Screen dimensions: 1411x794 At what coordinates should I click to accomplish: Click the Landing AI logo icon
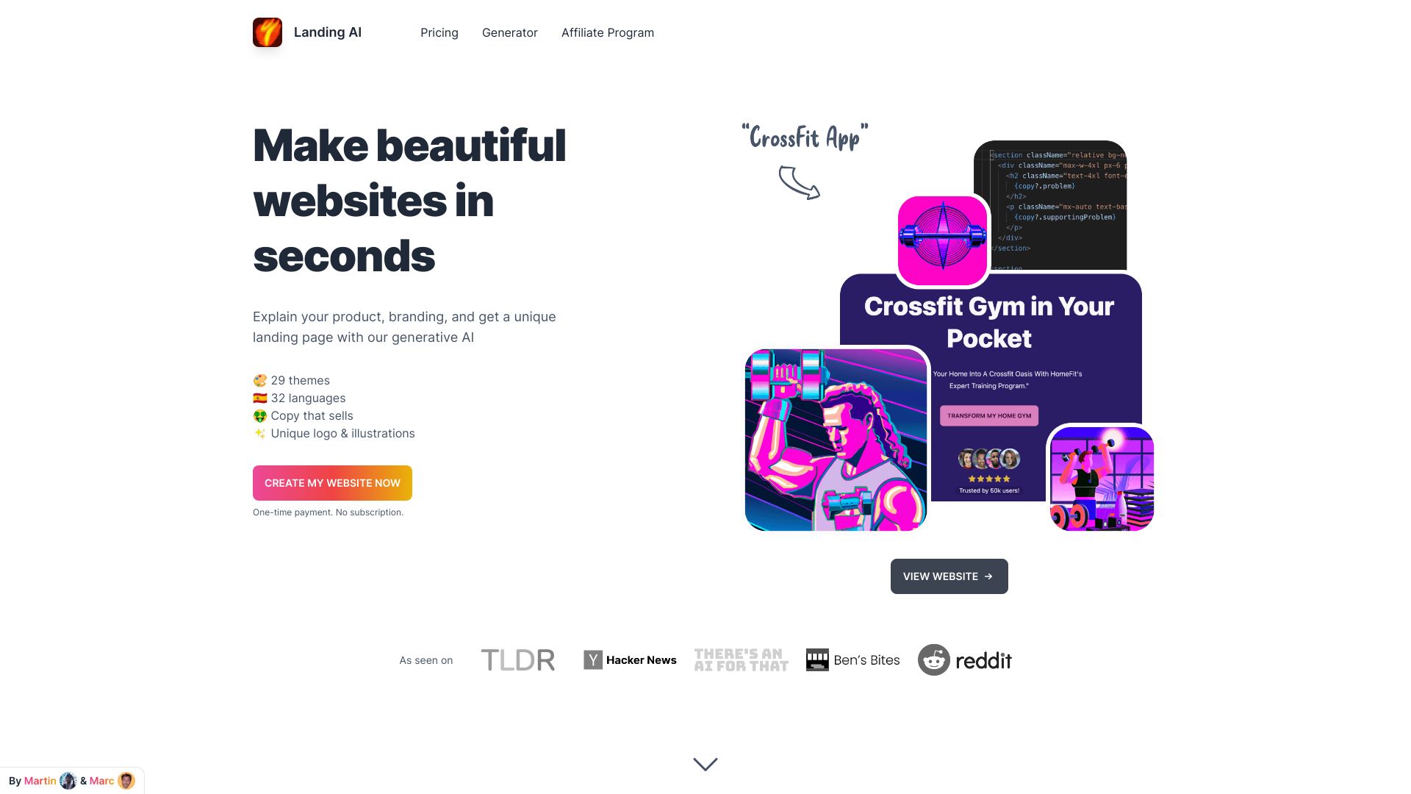click(x=268, y=33)
